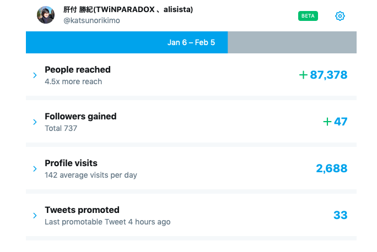Open the Tweets promoted section title
377x252 pixels.
pyautogui.click(x=82, y=210)
